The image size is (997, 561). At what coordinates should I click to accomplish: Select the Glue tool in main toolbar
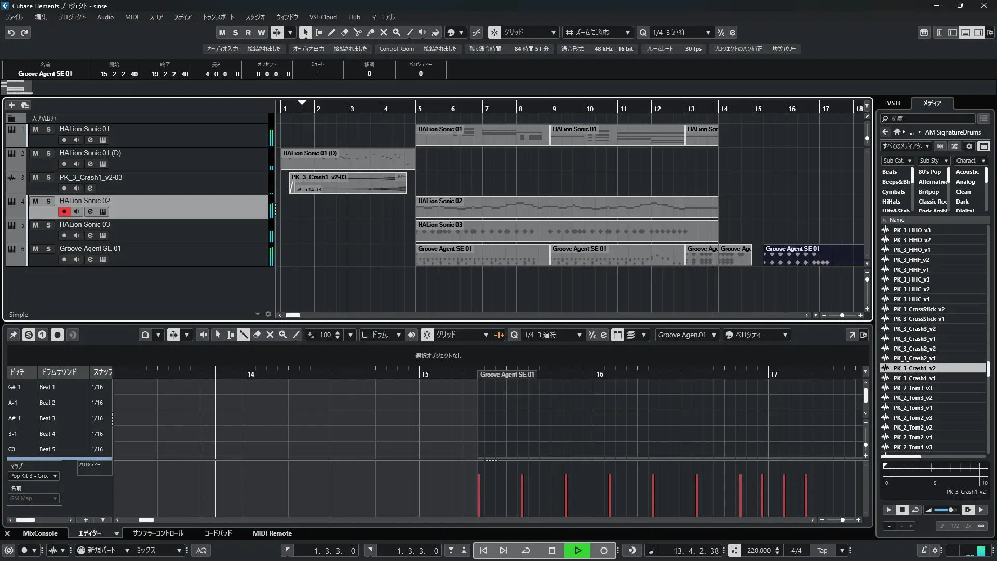(x=370, y=32)
